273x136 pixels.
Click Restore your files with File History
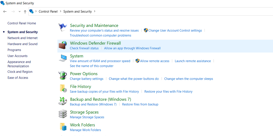168,92
